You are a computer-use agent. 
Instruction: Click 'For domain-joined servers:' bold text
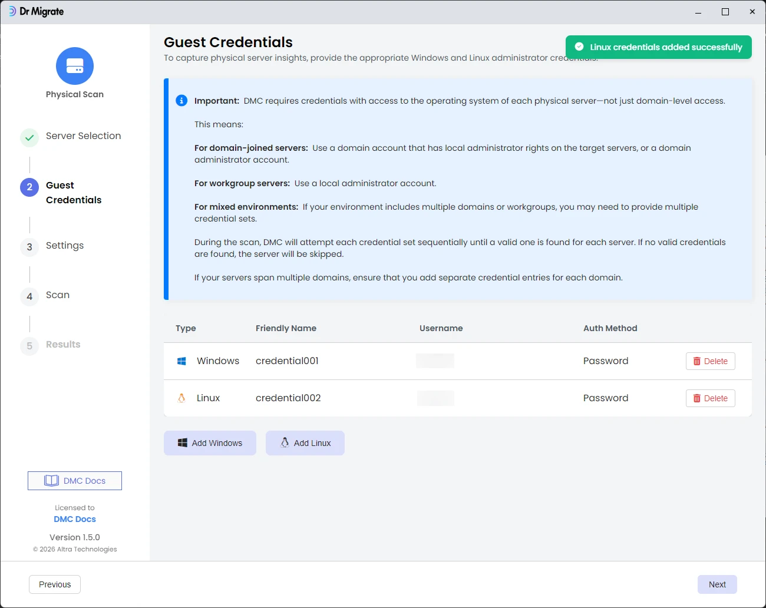click(251, 148)
